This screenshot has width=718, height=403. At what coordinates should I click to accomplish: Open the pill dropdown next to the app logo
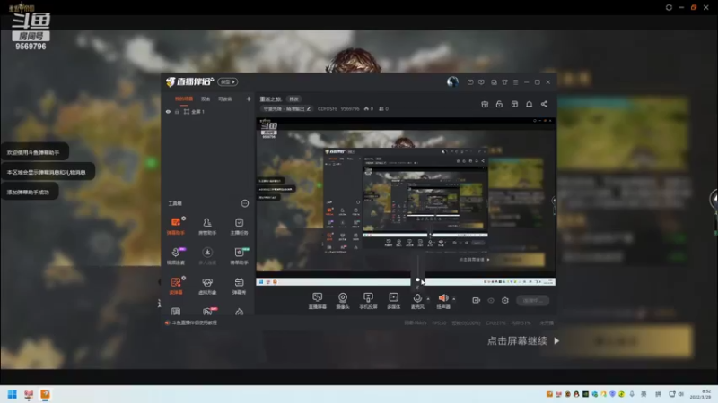coord(228,81)
